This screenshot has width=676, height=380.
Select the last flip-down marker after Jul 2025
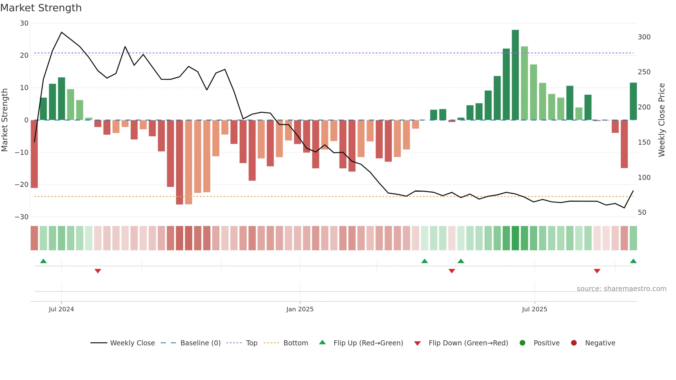(597, 271)
